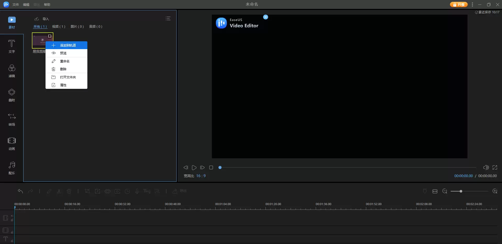This screenshot has width=502, height=244.
Task: Choose 删除 in context menu
Action: pyautogui.click(x=66, y=69)
